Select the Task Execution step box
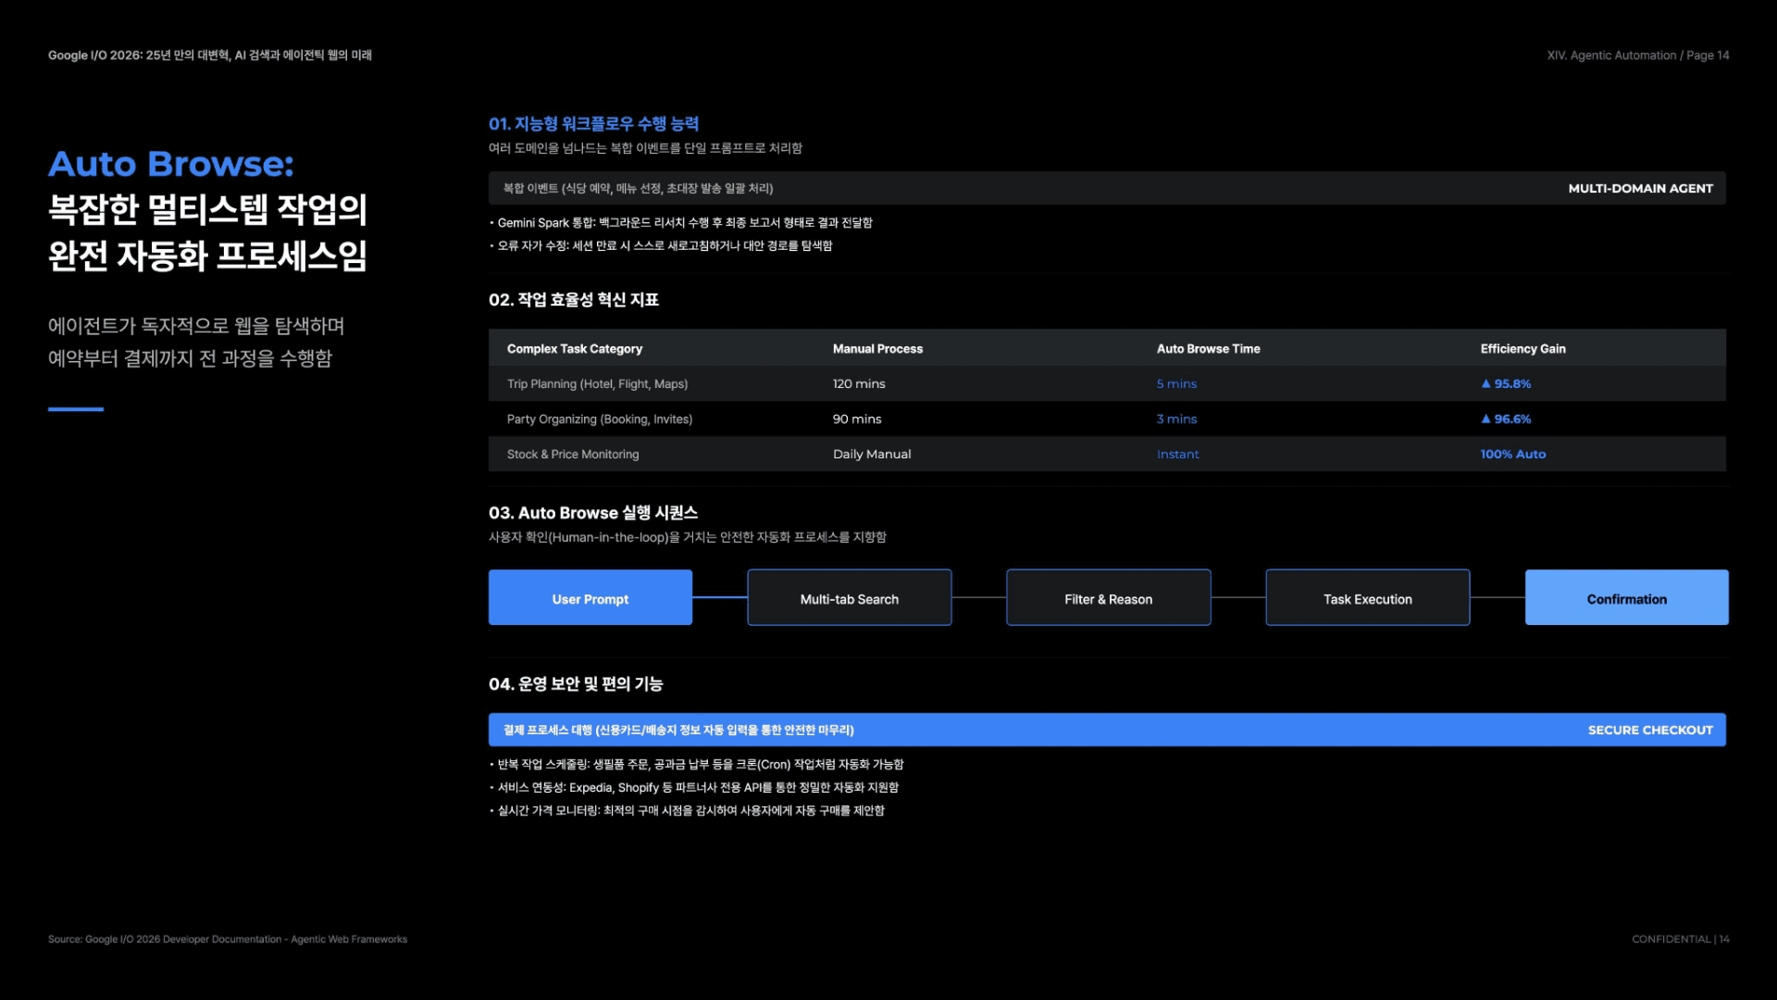Viewport: 1777px width, 1000px height. click(x=1368, y=598)
